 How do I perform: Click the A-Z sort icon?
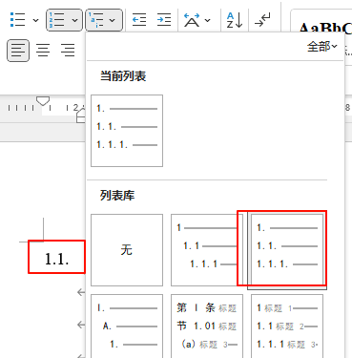[x=235, y=20]
